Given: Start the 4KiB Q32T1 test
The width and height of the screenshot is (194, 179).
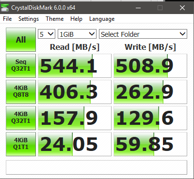Looking at the screenshot, I should (21, 118).
